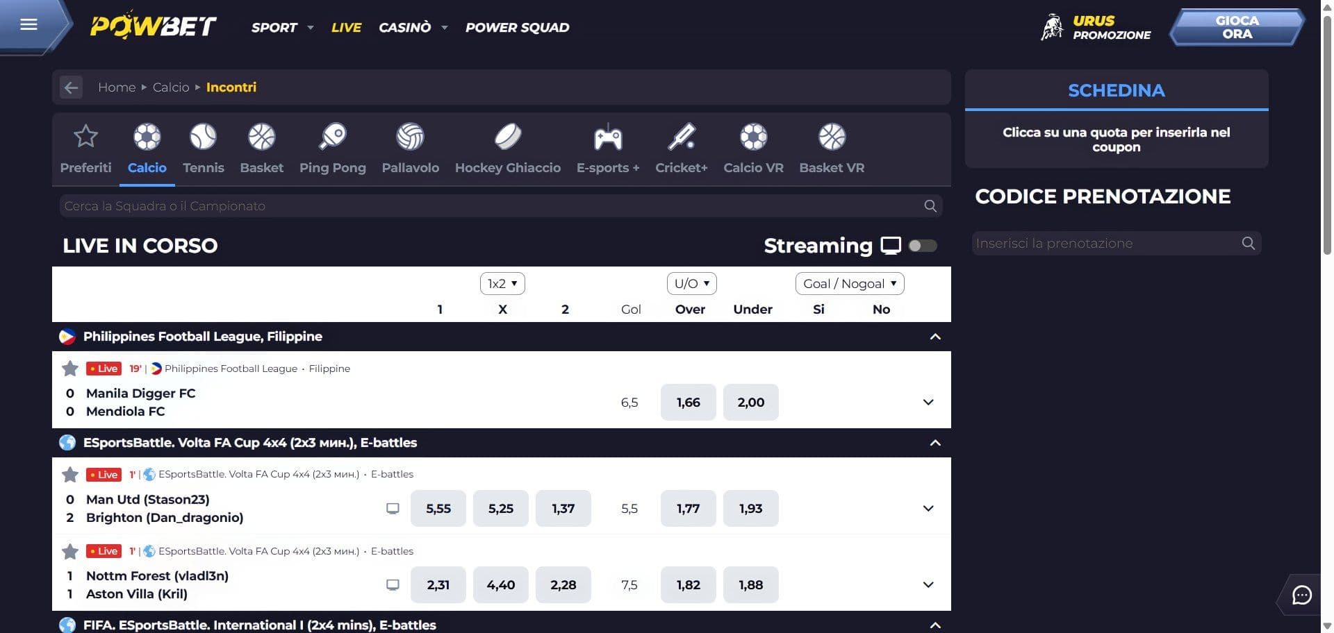Open the Goal / Nogoal dropdown
Image resolution: width=1334 pixels, height=633 pixels.
pyautogui.click(x=849, y=283)
